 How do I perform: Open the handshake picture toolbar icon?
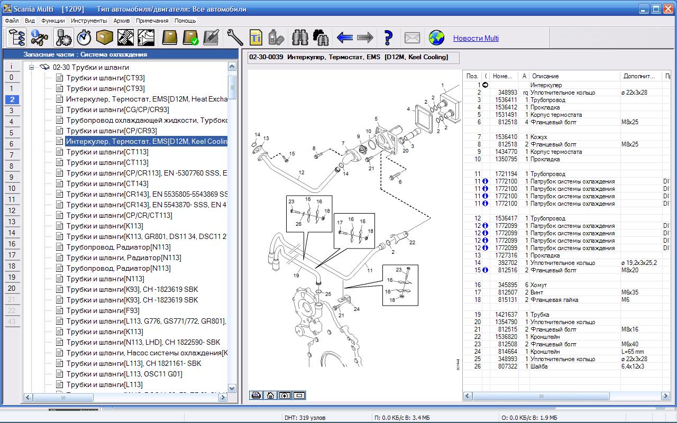point(125,38)
